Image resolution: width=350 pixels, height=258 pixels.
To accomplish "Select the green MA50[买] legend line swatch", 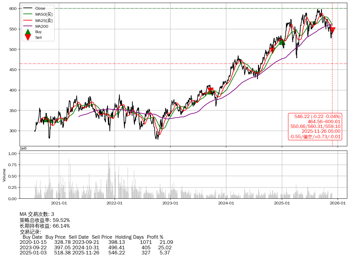I will pyautogui.click(x=28, y=14).
